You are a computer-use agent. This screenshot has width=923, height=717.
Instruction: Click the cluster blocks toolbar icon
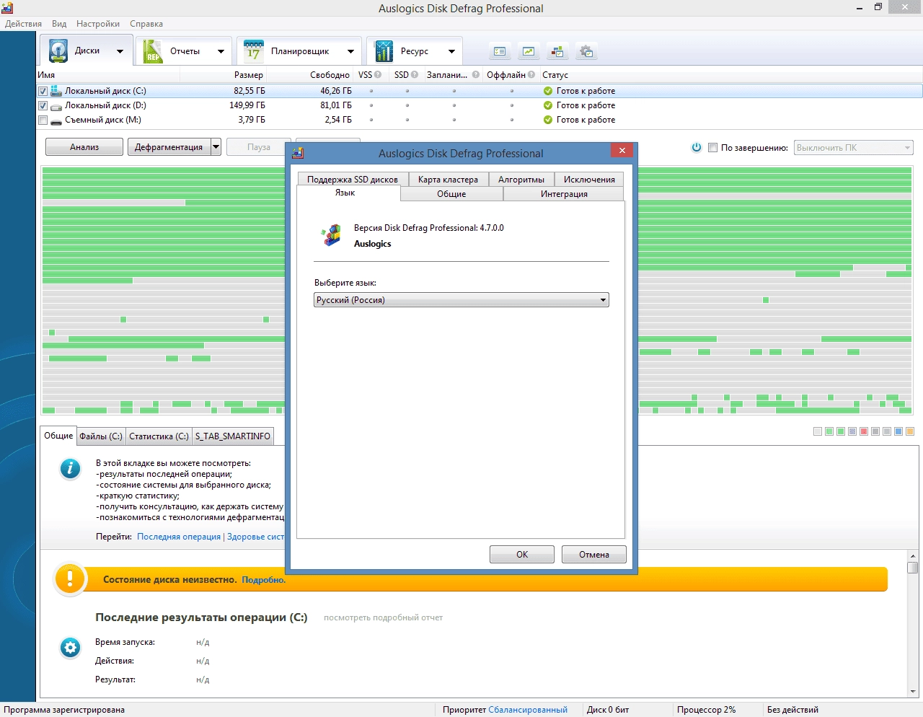coord(557,51)
